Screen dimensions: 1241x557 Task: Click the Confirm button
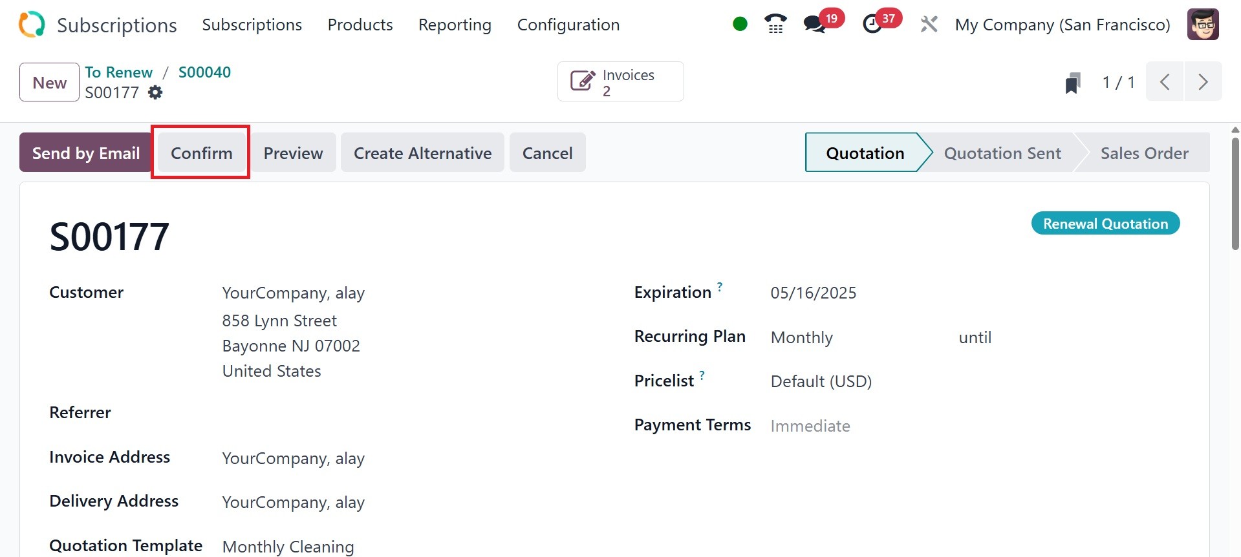pyautogui.click(x=201, y=153)
